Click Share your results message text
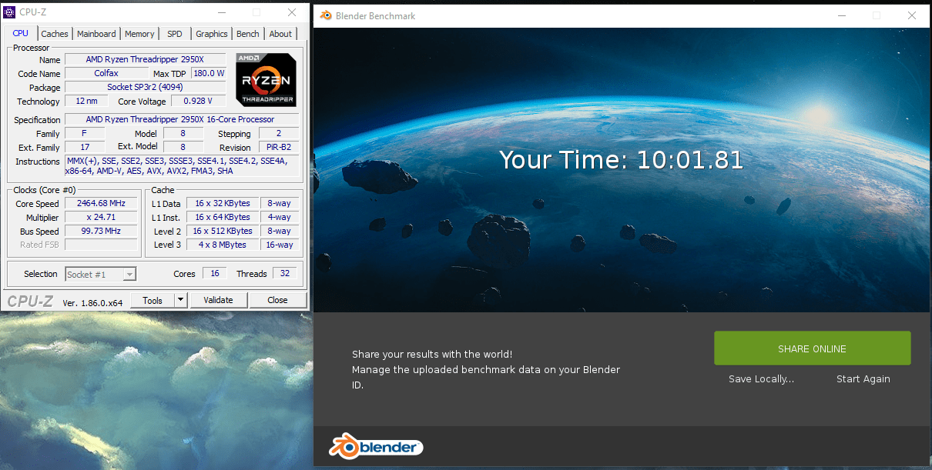The height and width of the screenshot is (470, 932). pyautogui.click(x=486, y=369)
